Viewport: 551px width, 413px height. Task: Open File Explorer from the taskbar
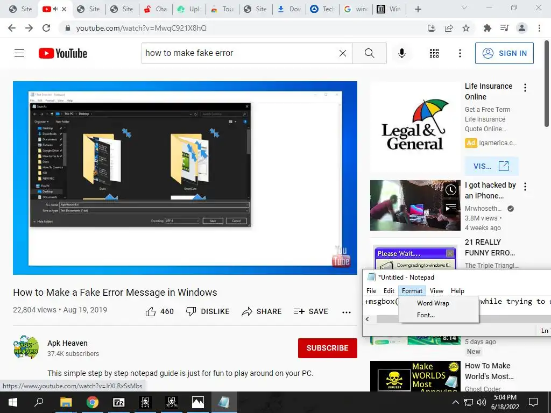66,402
